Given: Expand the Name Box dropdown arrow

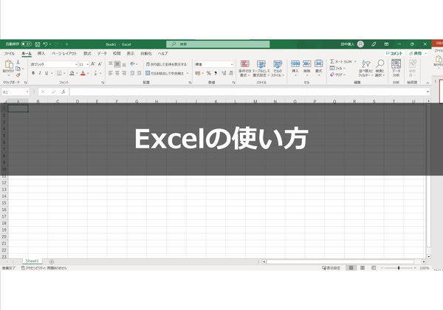Looking at the screenshot, I should pos(27,92).
